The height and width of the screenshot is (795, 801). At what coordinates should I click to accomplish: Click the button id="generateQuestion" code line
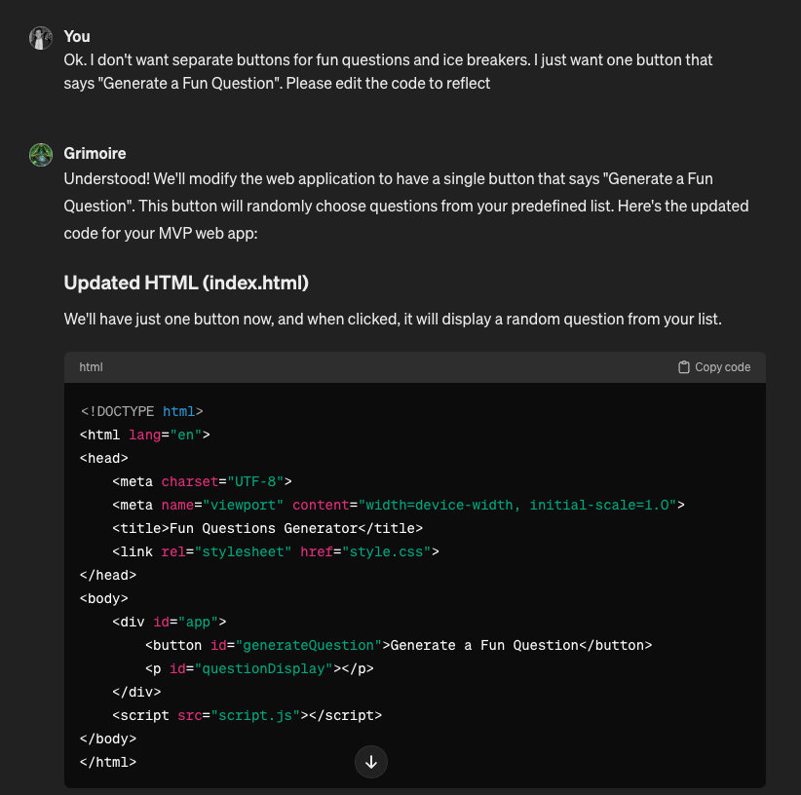(399, 645)
